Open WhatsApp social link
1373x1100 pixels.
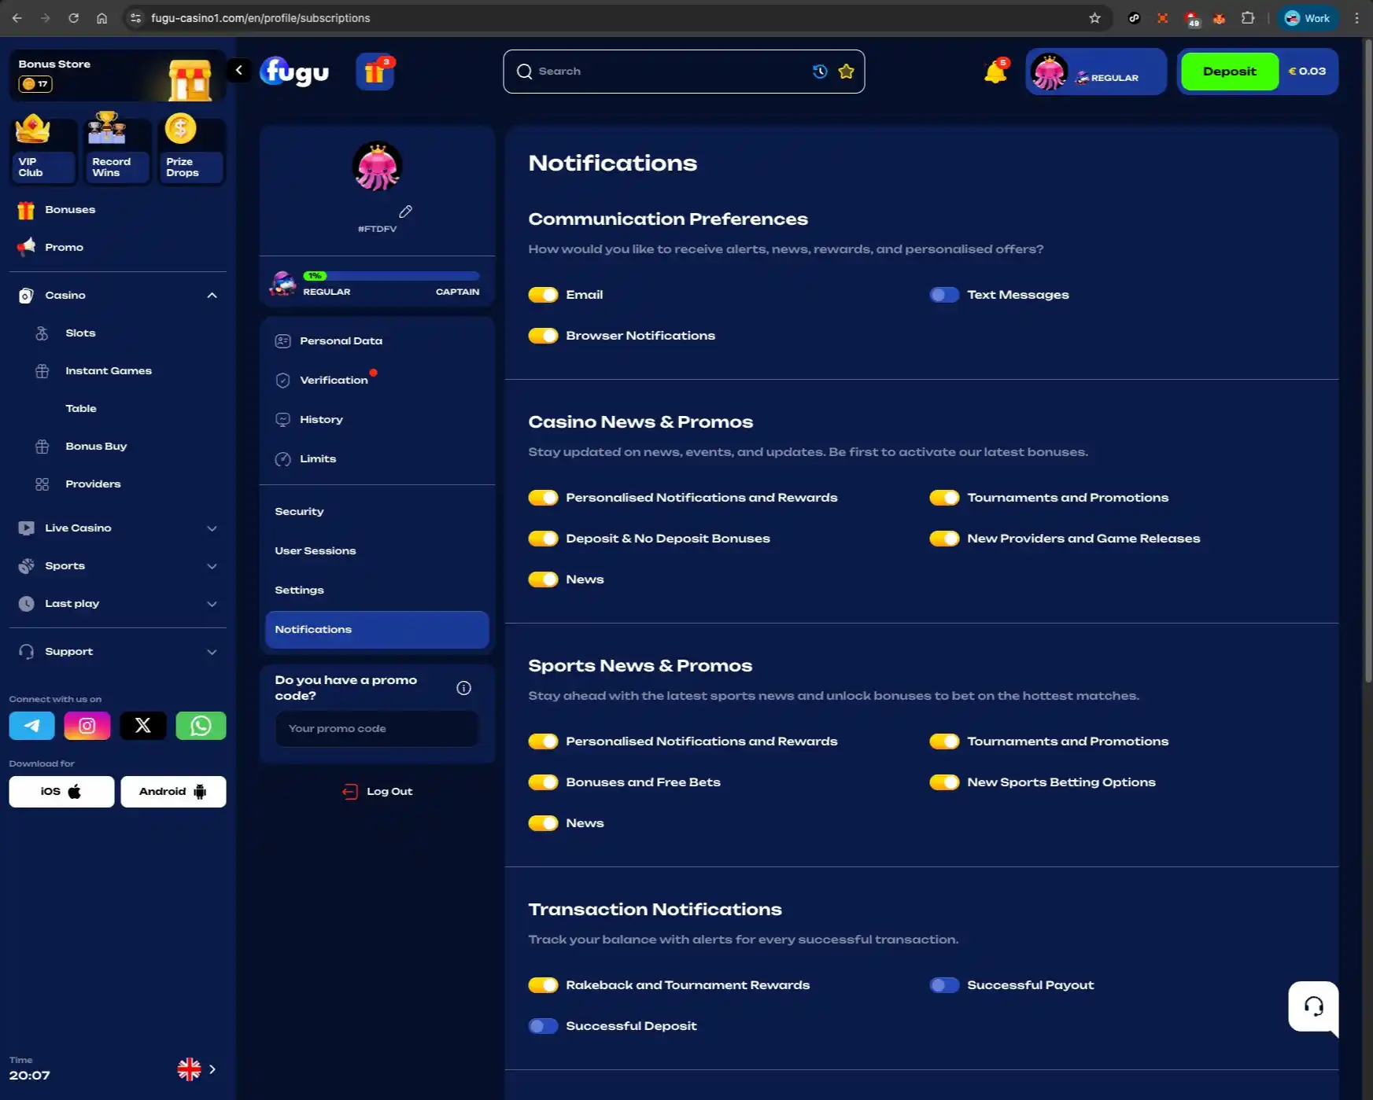pos(201,726)
